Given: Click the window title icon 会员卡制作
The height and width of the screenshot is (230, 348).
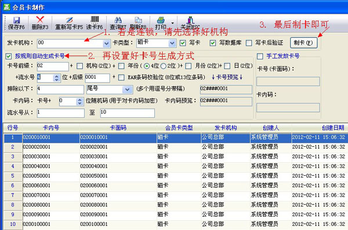Looking at the screenshot, I should [6, 7].
